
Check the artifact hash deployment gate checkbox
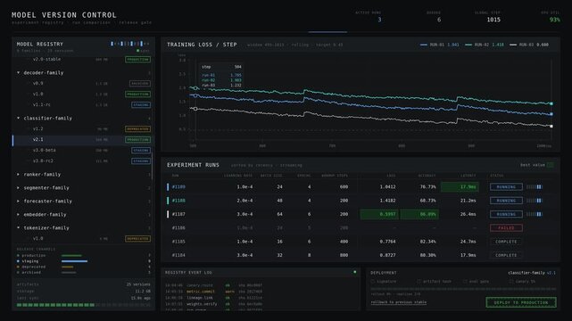point(419,282)
